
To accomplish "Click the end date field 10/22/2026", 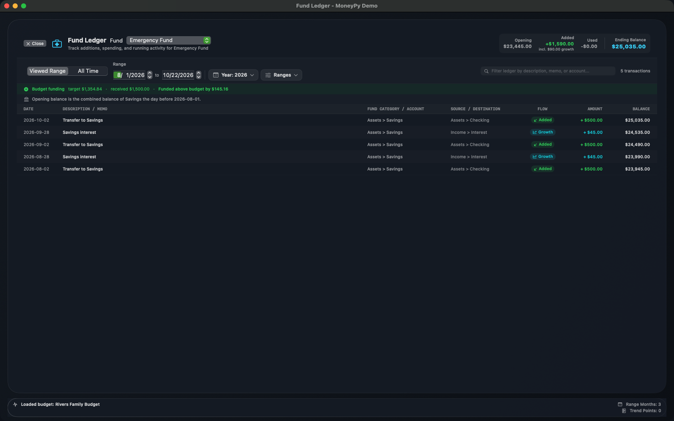I will pos(178,75).
